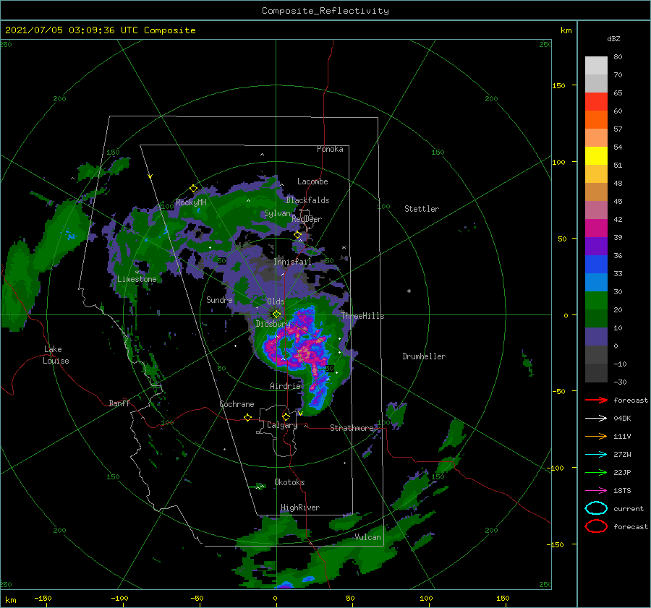This screenshot has width=651, height=608.
Task: Click the Sylvan label
Action: pyautogui.click(x=277, y=213)
